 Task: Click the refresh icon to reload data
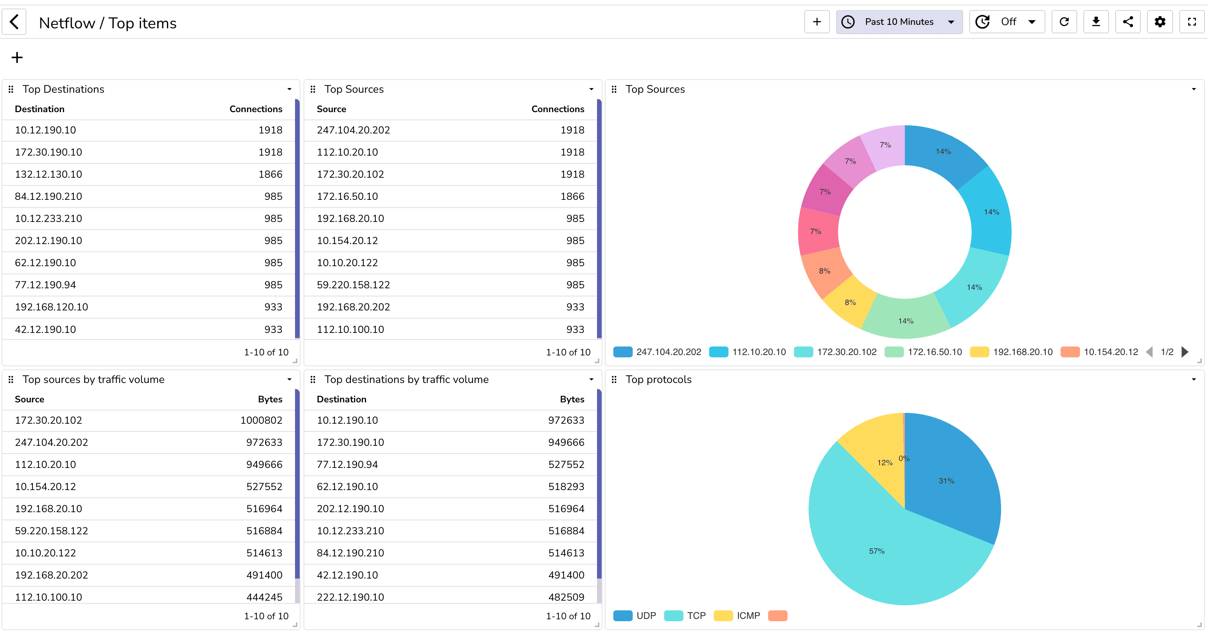pyautogui.click(x=1064, y=22)
